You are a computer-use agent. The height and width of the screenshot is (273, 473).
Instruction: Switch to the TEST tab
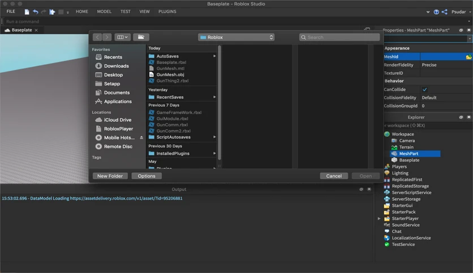coord(126,11)
